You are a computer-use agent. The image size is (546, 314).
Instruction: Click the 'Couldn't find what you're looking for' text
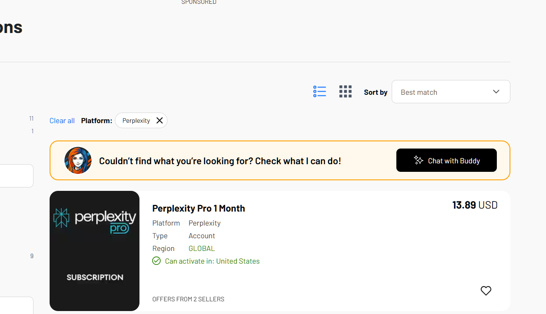tap(220, 161)
